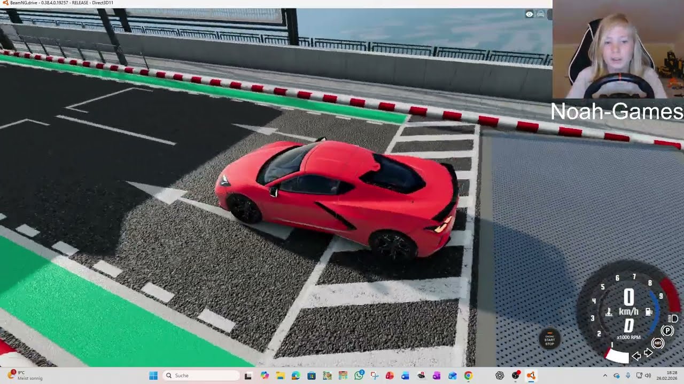Viewport: 684px width, 384px height.
Task: Click the car icon beside the eye icon
Action: click(x=540, y=14)
